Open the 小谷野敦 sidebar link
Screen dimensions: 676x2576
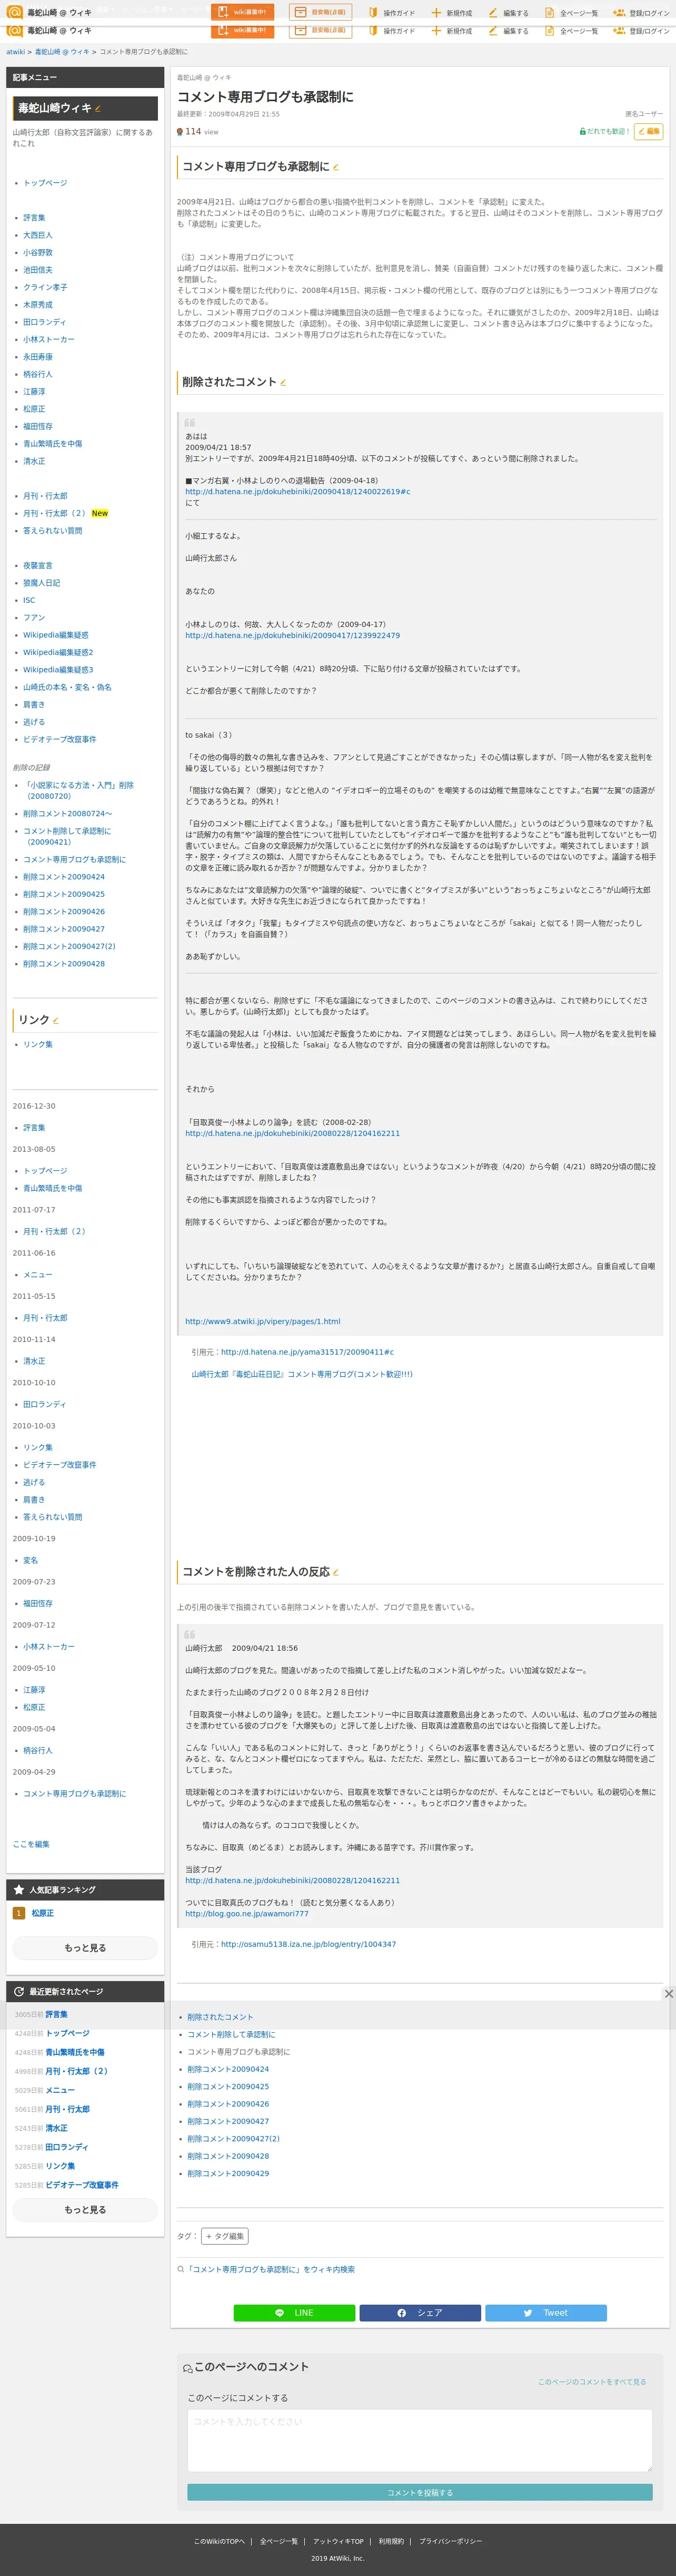coord(38,253)
